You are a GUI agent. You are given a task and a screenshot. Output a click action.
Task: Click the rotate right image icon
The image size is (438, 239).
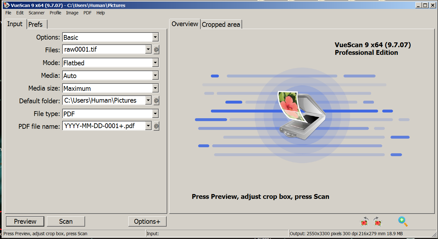377,221
